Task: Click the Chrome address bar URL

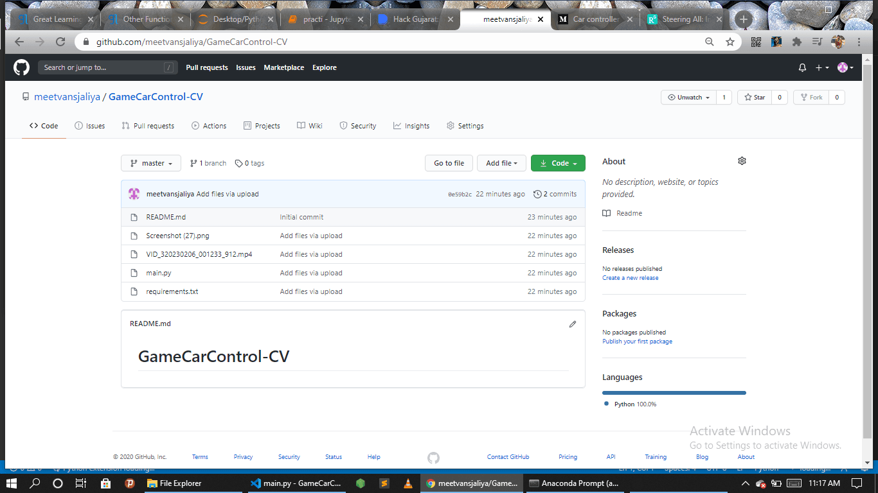Action: pos(192,42)
